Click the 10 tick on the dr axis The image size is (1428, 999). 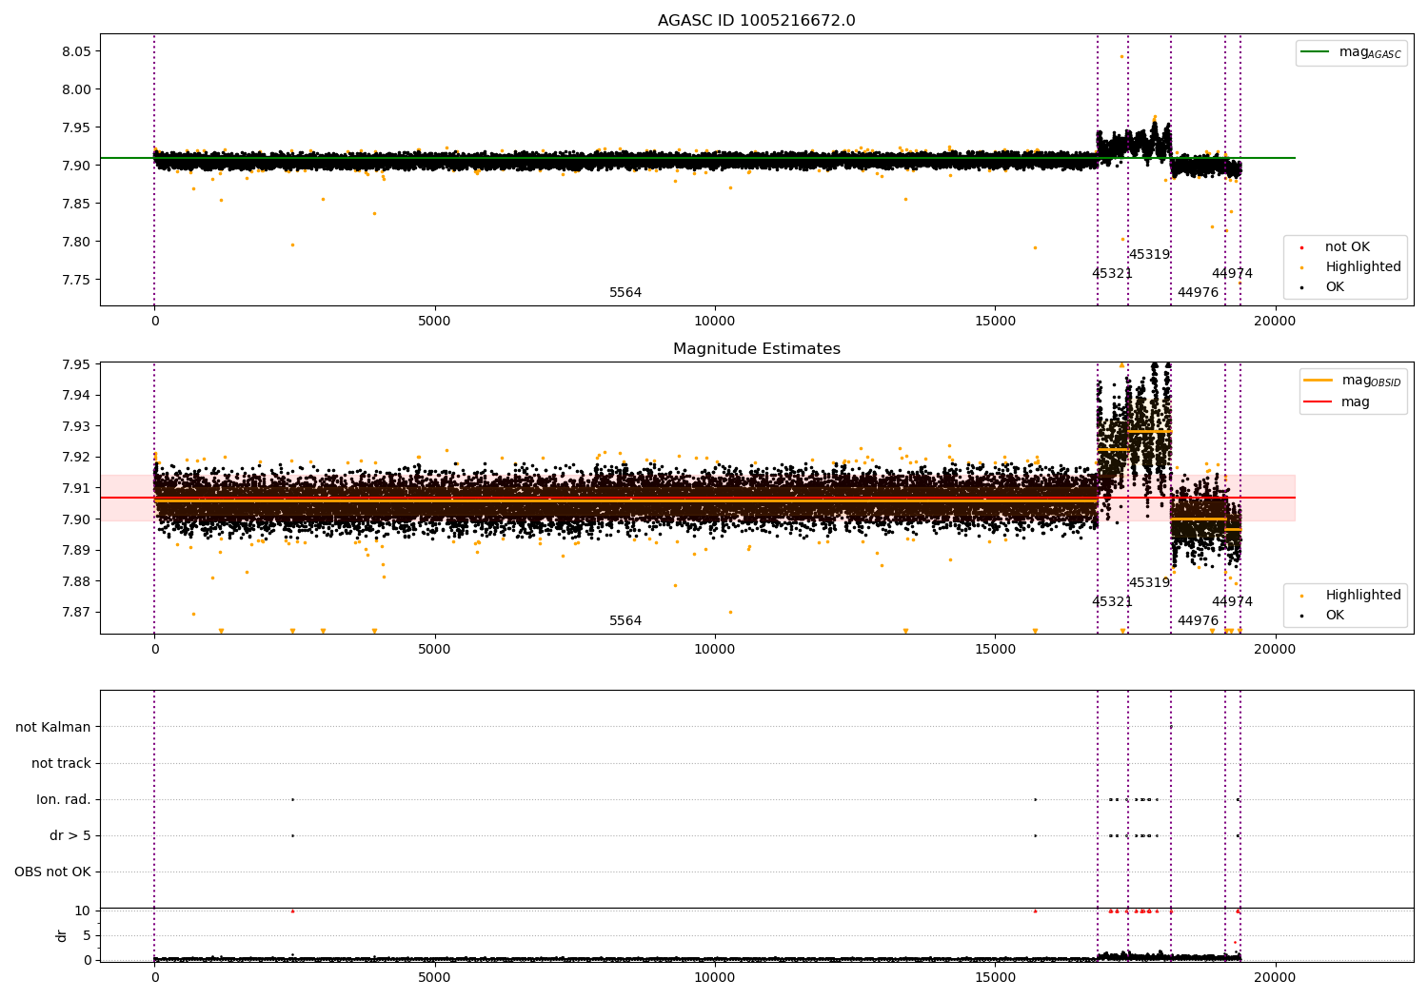[x=83, y=911]
